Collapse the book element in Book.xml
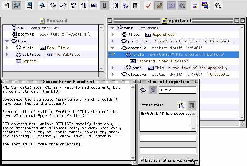Screen dimensions: 247x166 (7, 41)
